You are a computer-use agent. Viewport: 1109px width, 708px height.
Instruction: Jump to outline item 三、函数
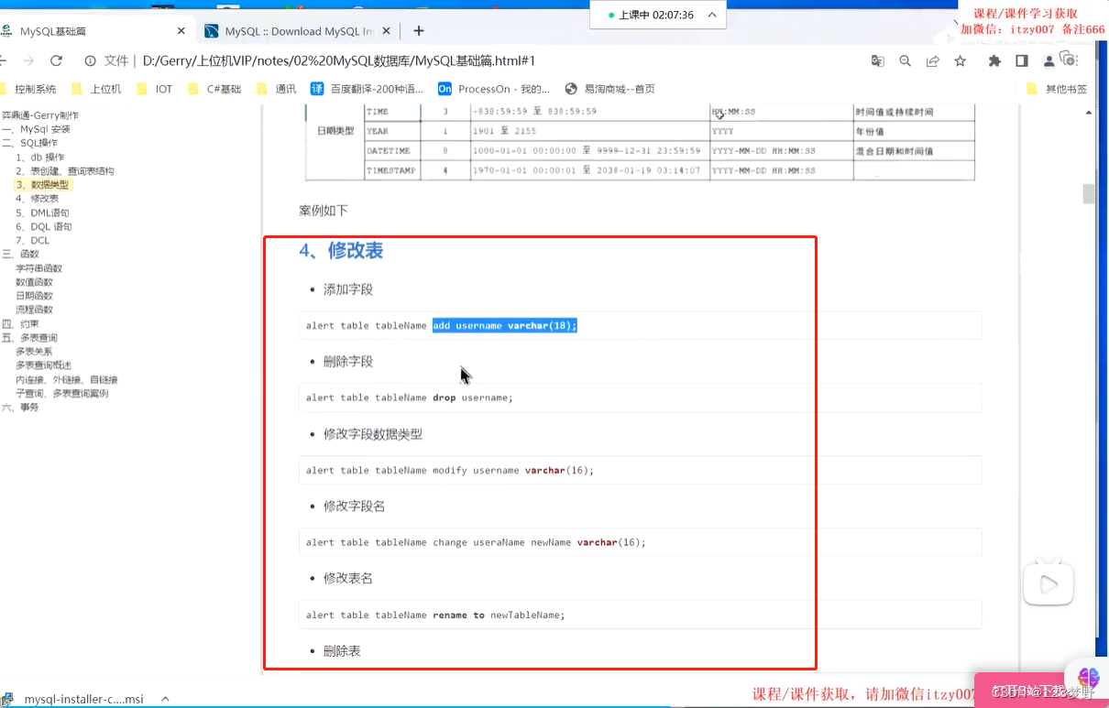tap(20, 254)
